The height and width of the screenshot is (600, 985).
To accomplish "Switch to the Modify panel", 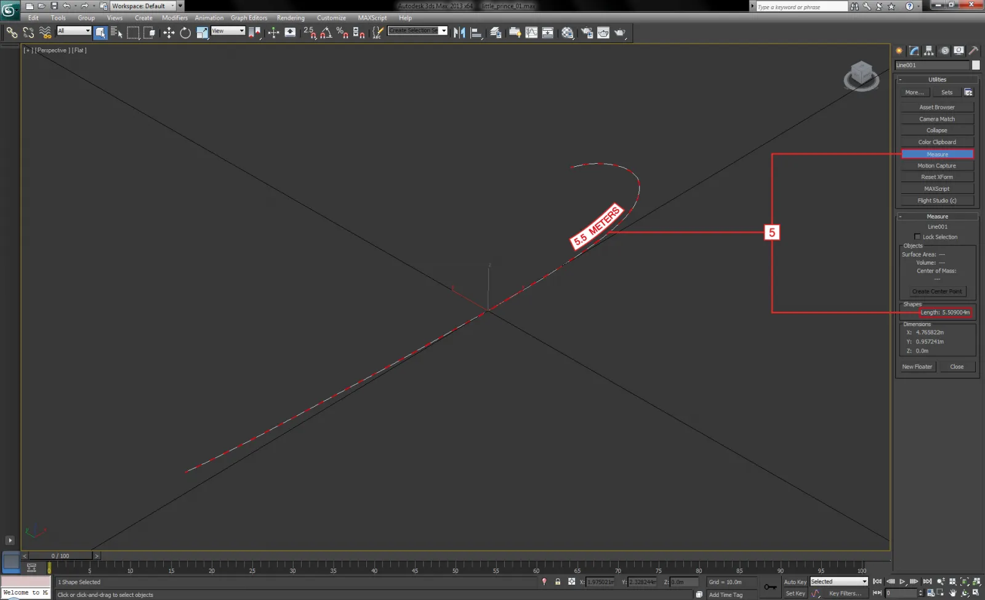I will (x=914, y=50).
